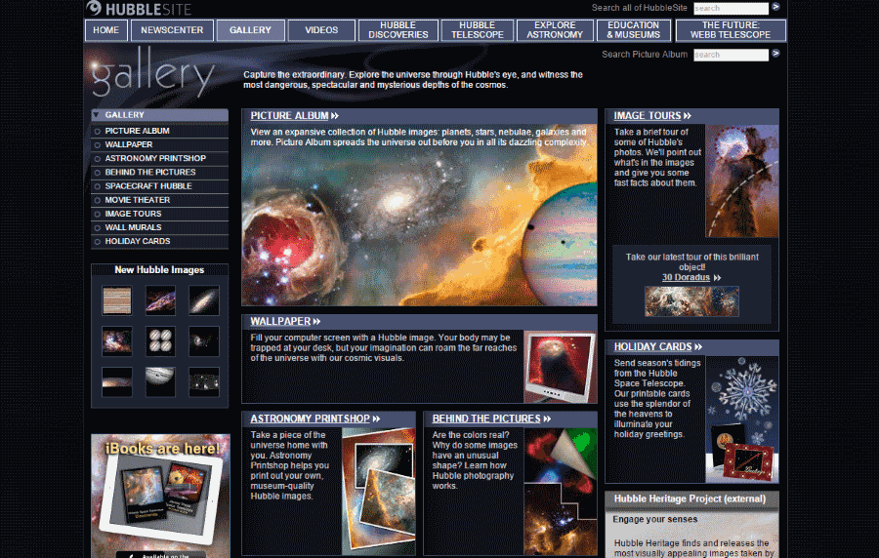The height and width of the screenshot is (558, 879).
Task: Click the wallpaper monitor image
Action: [x=560, y=367]
